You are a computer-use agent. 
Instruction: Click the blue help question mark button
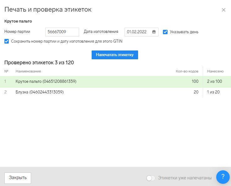click(223, 177)
